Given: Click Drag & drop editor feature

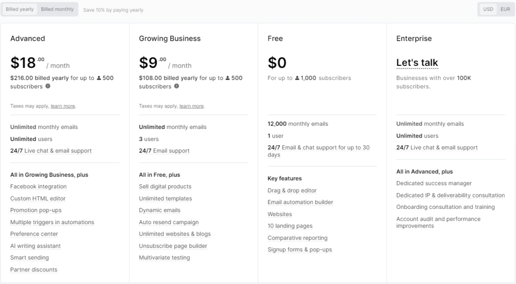Looking at the screenshot, I should click(x=292, y=191).
